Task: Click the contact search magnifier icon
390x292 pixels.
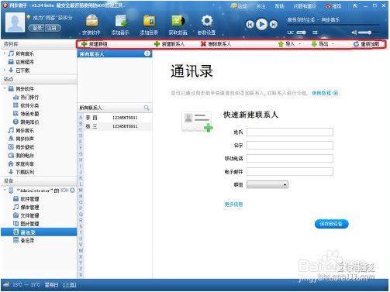Action: tap(147, 108)
